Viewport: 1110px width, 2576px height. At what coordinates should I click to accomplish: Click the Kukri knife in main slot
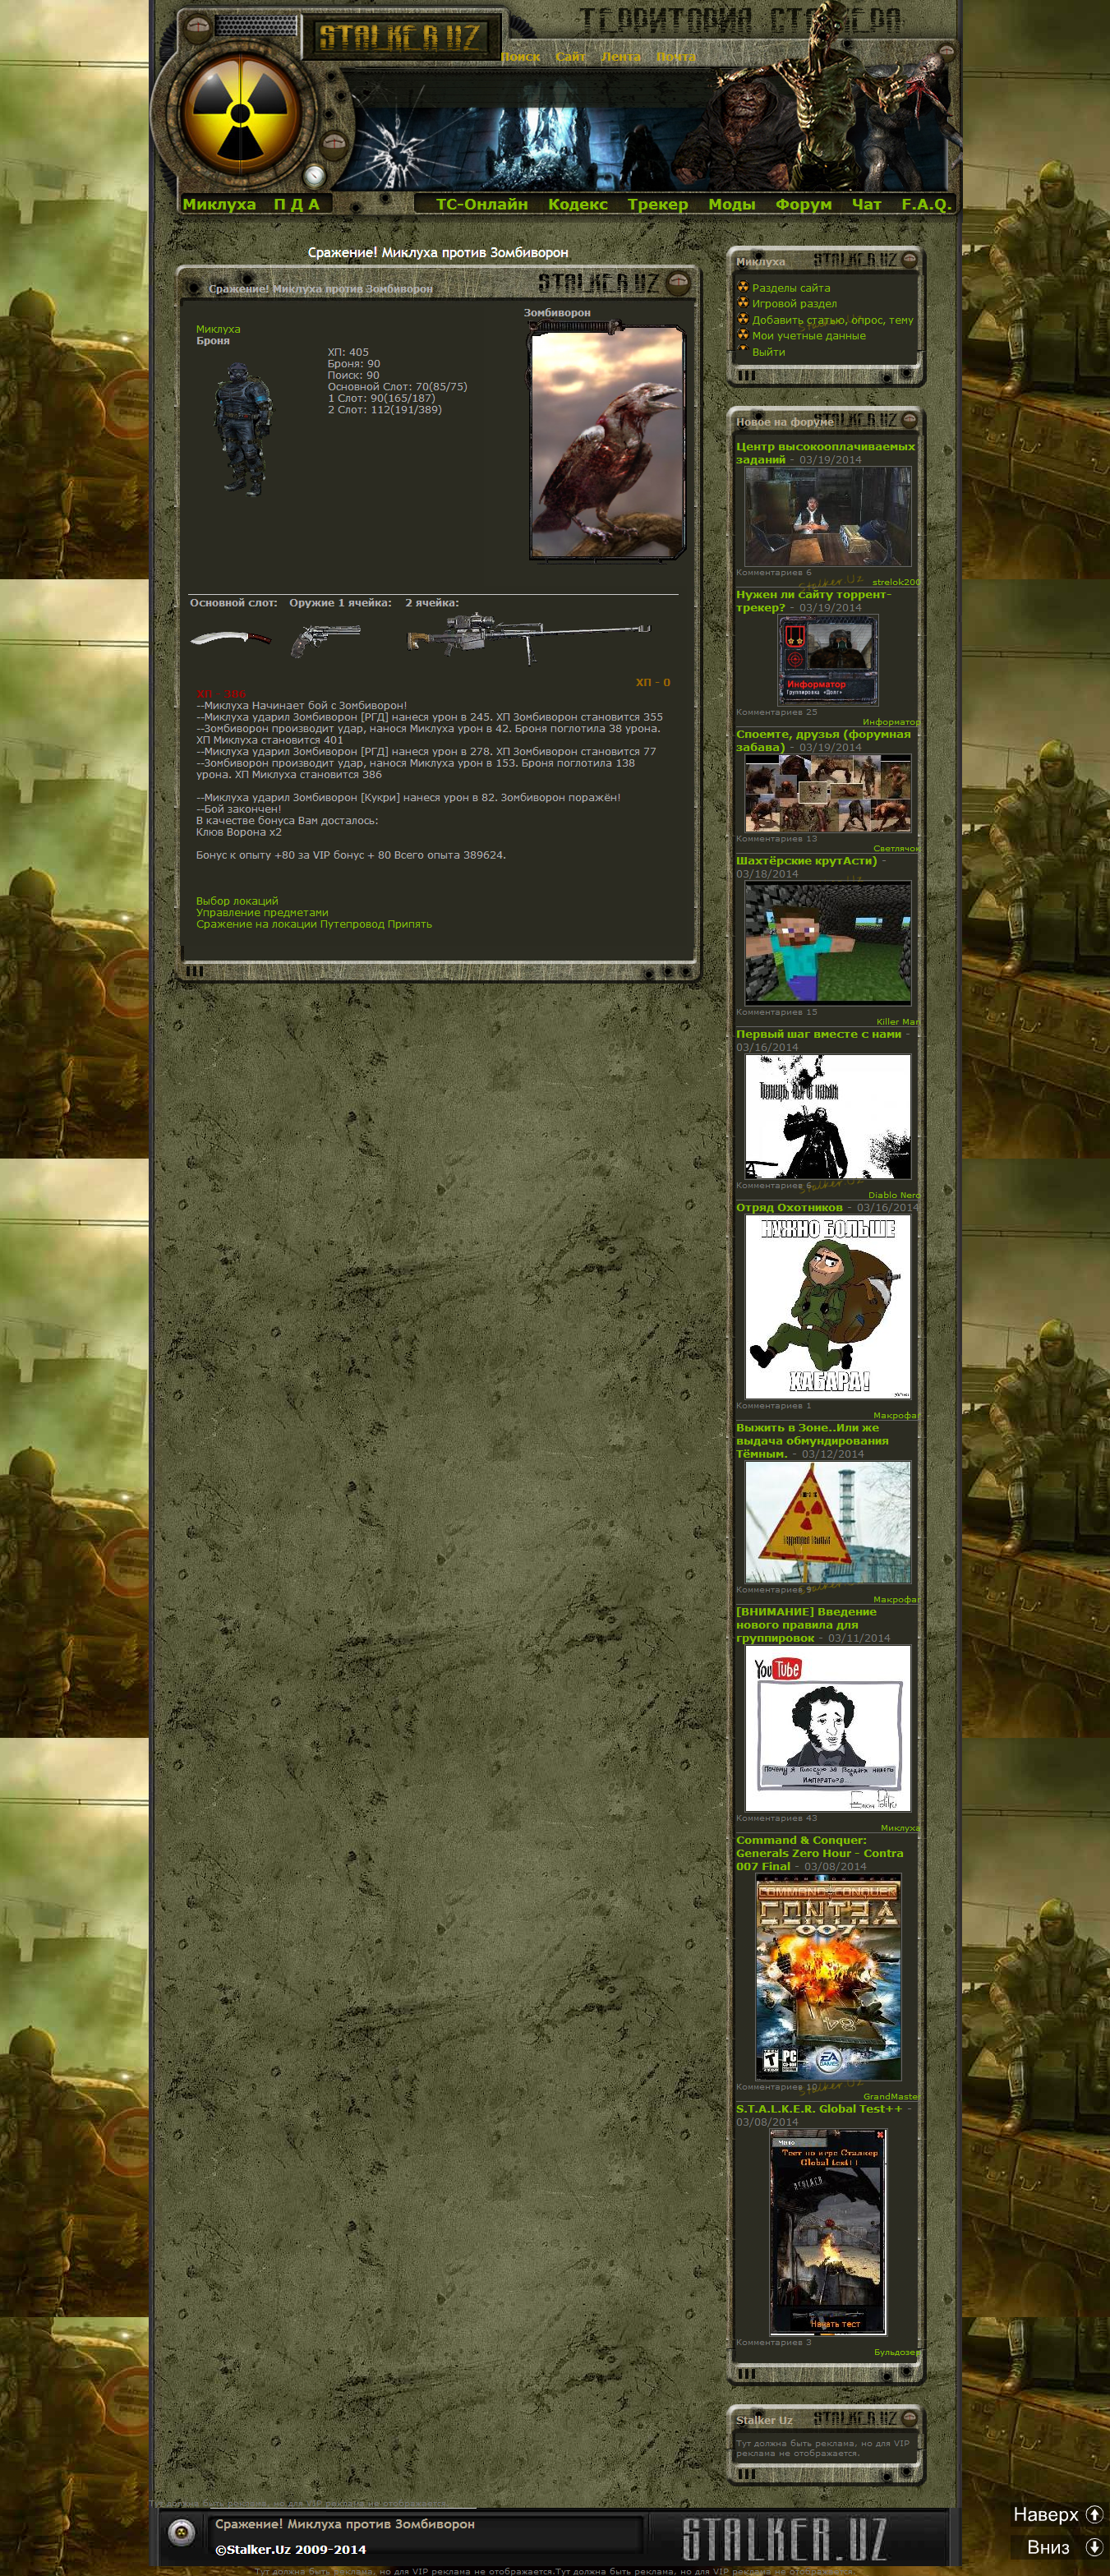(x=231, y=638)
